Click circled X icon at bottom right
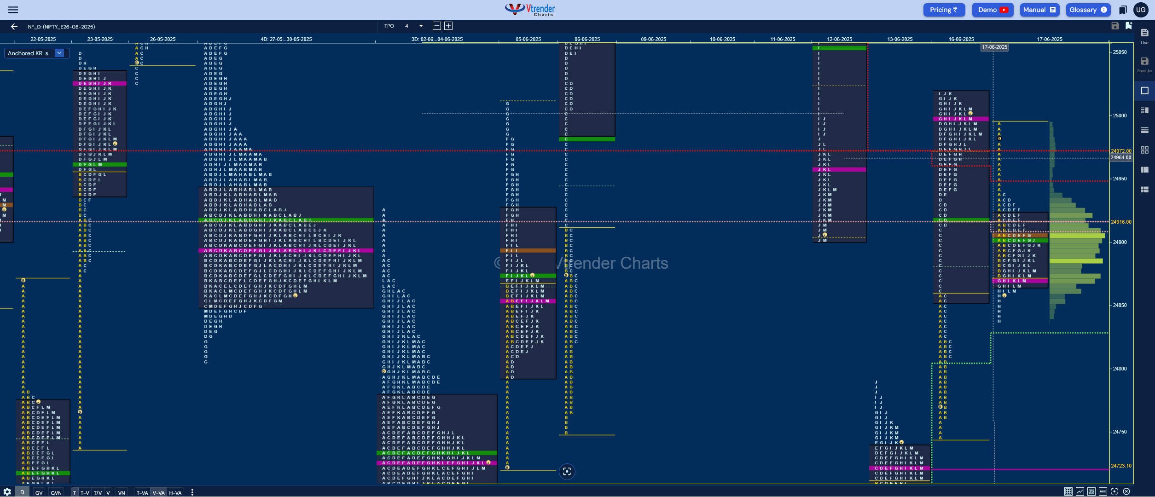The height and width of the screenshot is (497, 1155). point(1126,491)
